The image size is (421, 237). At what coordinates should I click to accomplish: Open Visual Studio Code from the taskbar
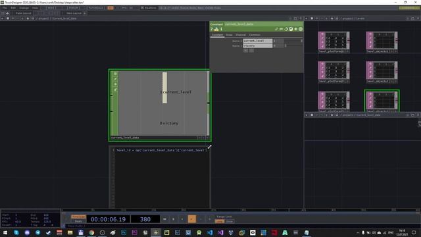click(210, 232)
